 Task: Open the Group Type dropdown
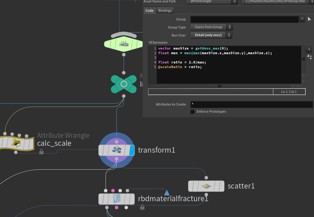(x=211, y=27)
